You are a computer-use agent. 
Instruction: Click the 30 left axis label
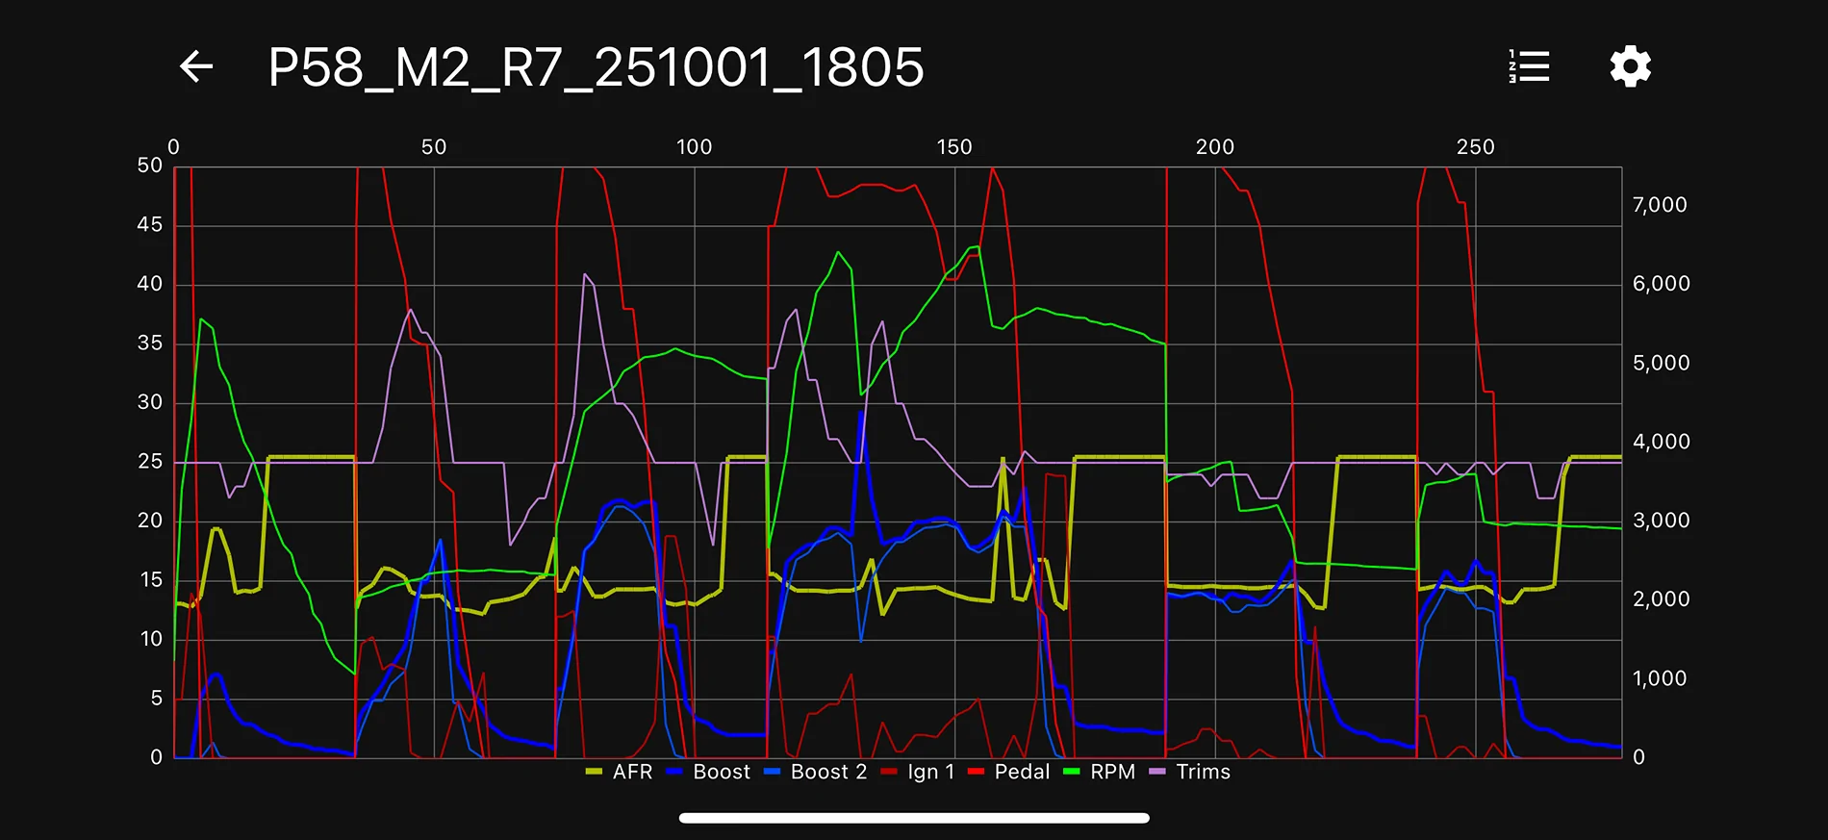[150, 402]
